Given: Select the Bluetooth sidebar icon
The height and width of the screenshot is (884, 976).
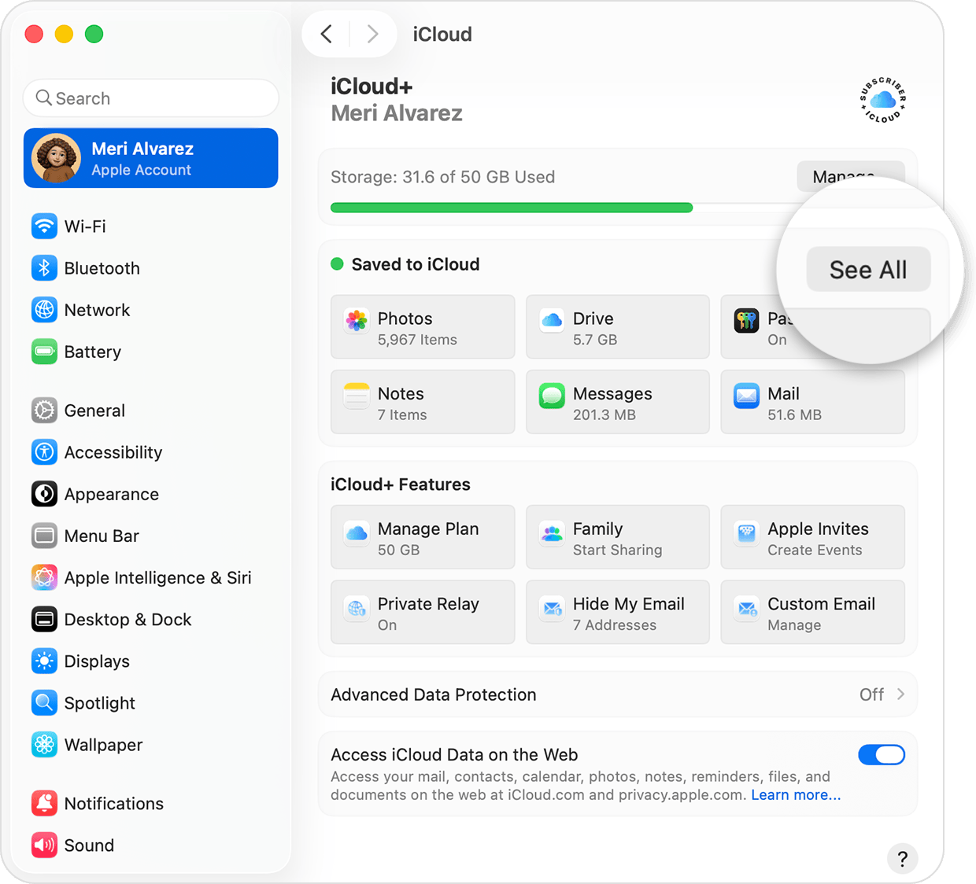Looking at the screenshot, I should pos(45,267).
